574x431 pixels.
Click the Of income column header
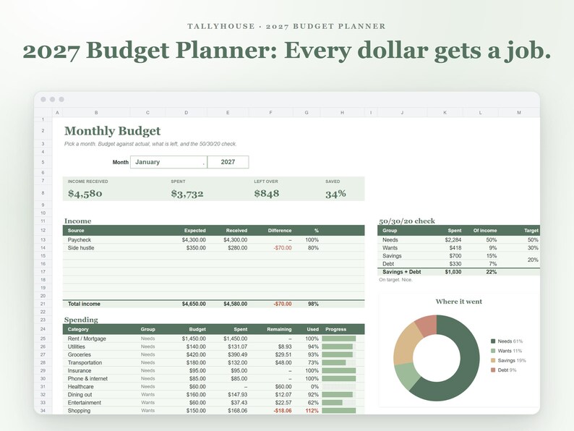click(x=485, y=231)
